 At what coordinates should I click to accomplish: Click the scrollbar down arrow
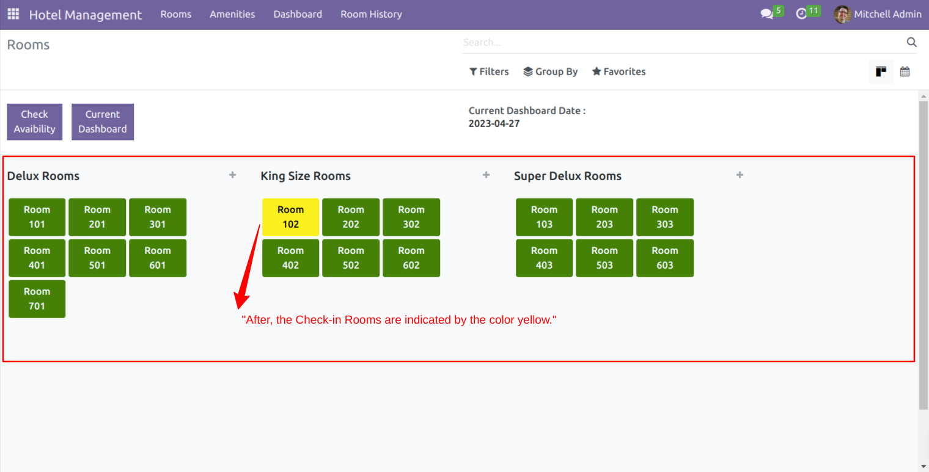pos(923,466)
